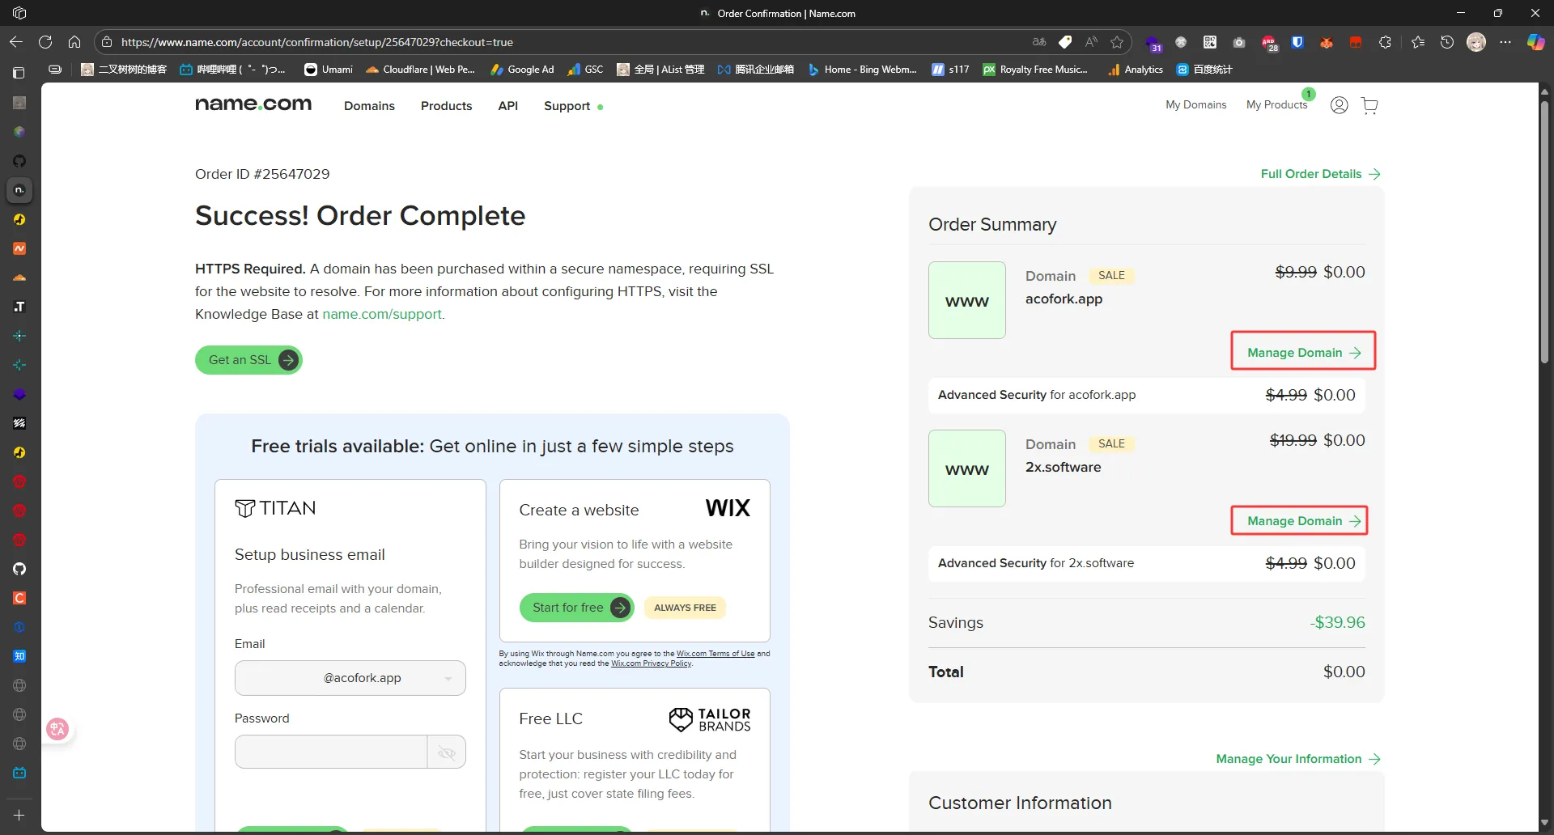Go to browser home page icon
The image size is (1554, 835).
74,42
